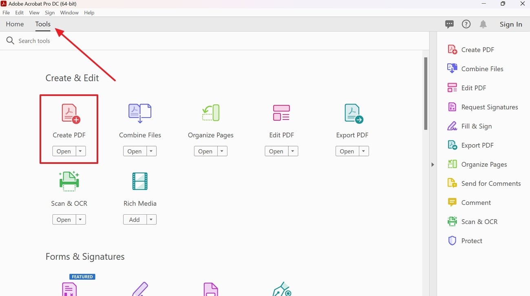Image resolution: width=530 pixels, height=296 pixels.
Task: Click the Adobe Acrobat logo in title bar
Action: [x=3, y=4]
